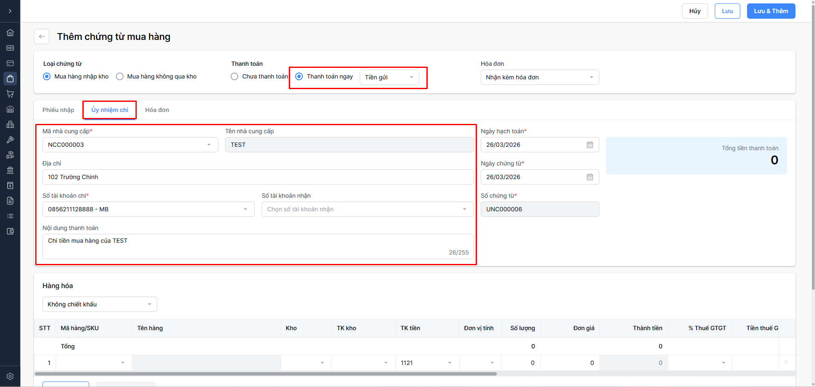
Task: Click the back arrow beside page title
Action: click(x=42, y=36)
